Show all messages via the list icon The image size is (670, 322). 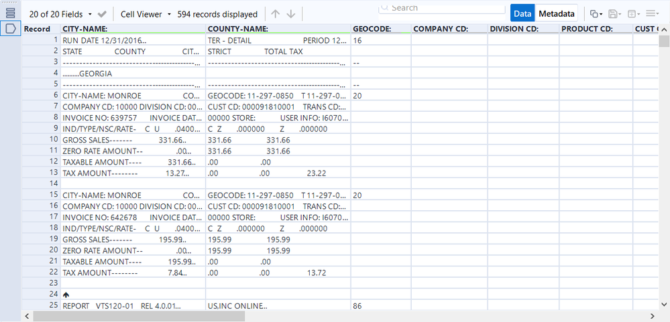tap(10, 13)
